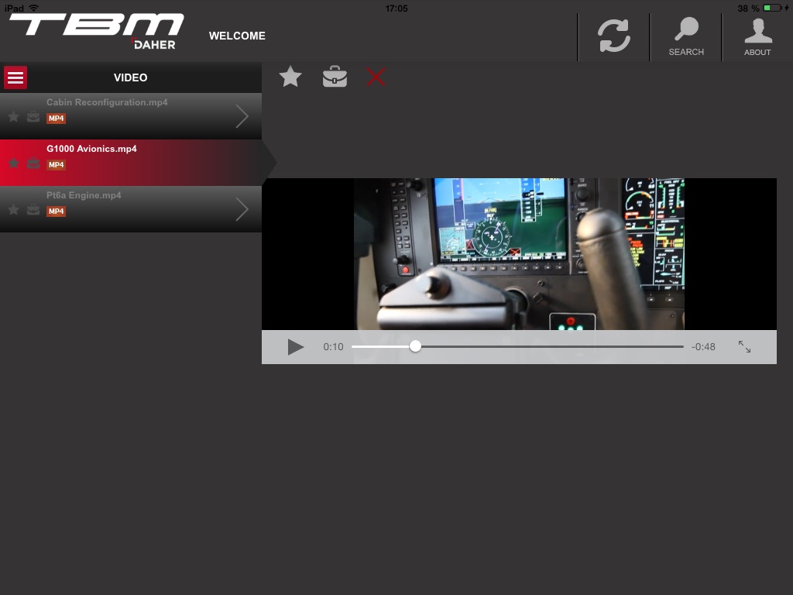Open the red hamburger menu
793x595 pixels.
[15, 77]
